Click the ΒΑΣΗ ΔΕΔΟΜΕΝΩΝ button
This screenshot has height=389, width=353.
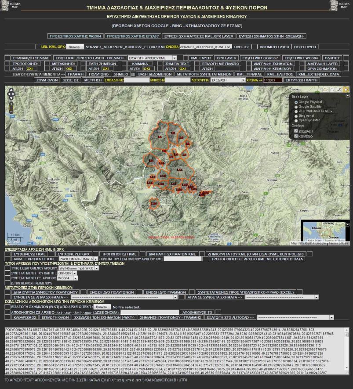pos(155,74)
